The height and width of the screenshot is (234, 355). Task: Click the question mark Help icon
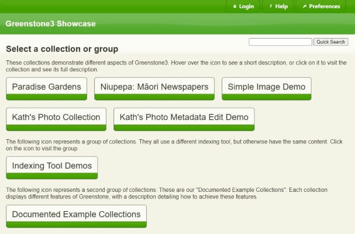[x=271, y=6]
